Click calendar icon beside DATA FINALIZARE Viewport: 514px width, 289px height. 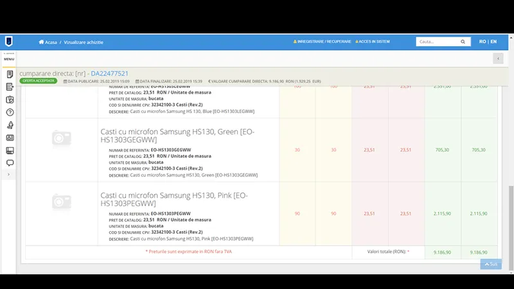pyautogui.click(x=137, y=82)
